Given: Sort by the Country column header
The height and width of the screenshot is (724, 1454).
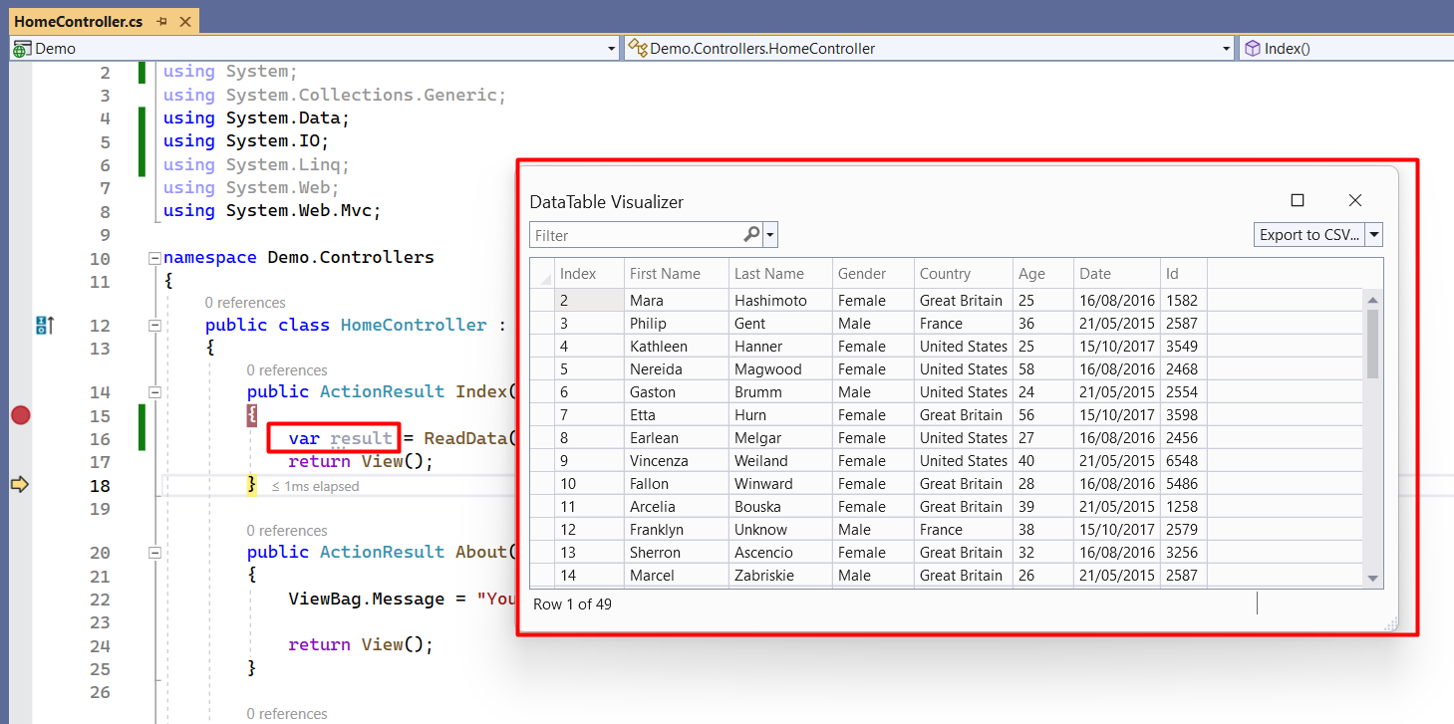Looking at the screenshot, I should (x=964, y=274).
